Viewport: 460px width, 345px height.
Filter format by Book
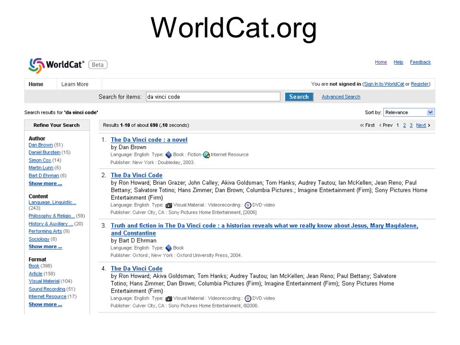(34, 266)
